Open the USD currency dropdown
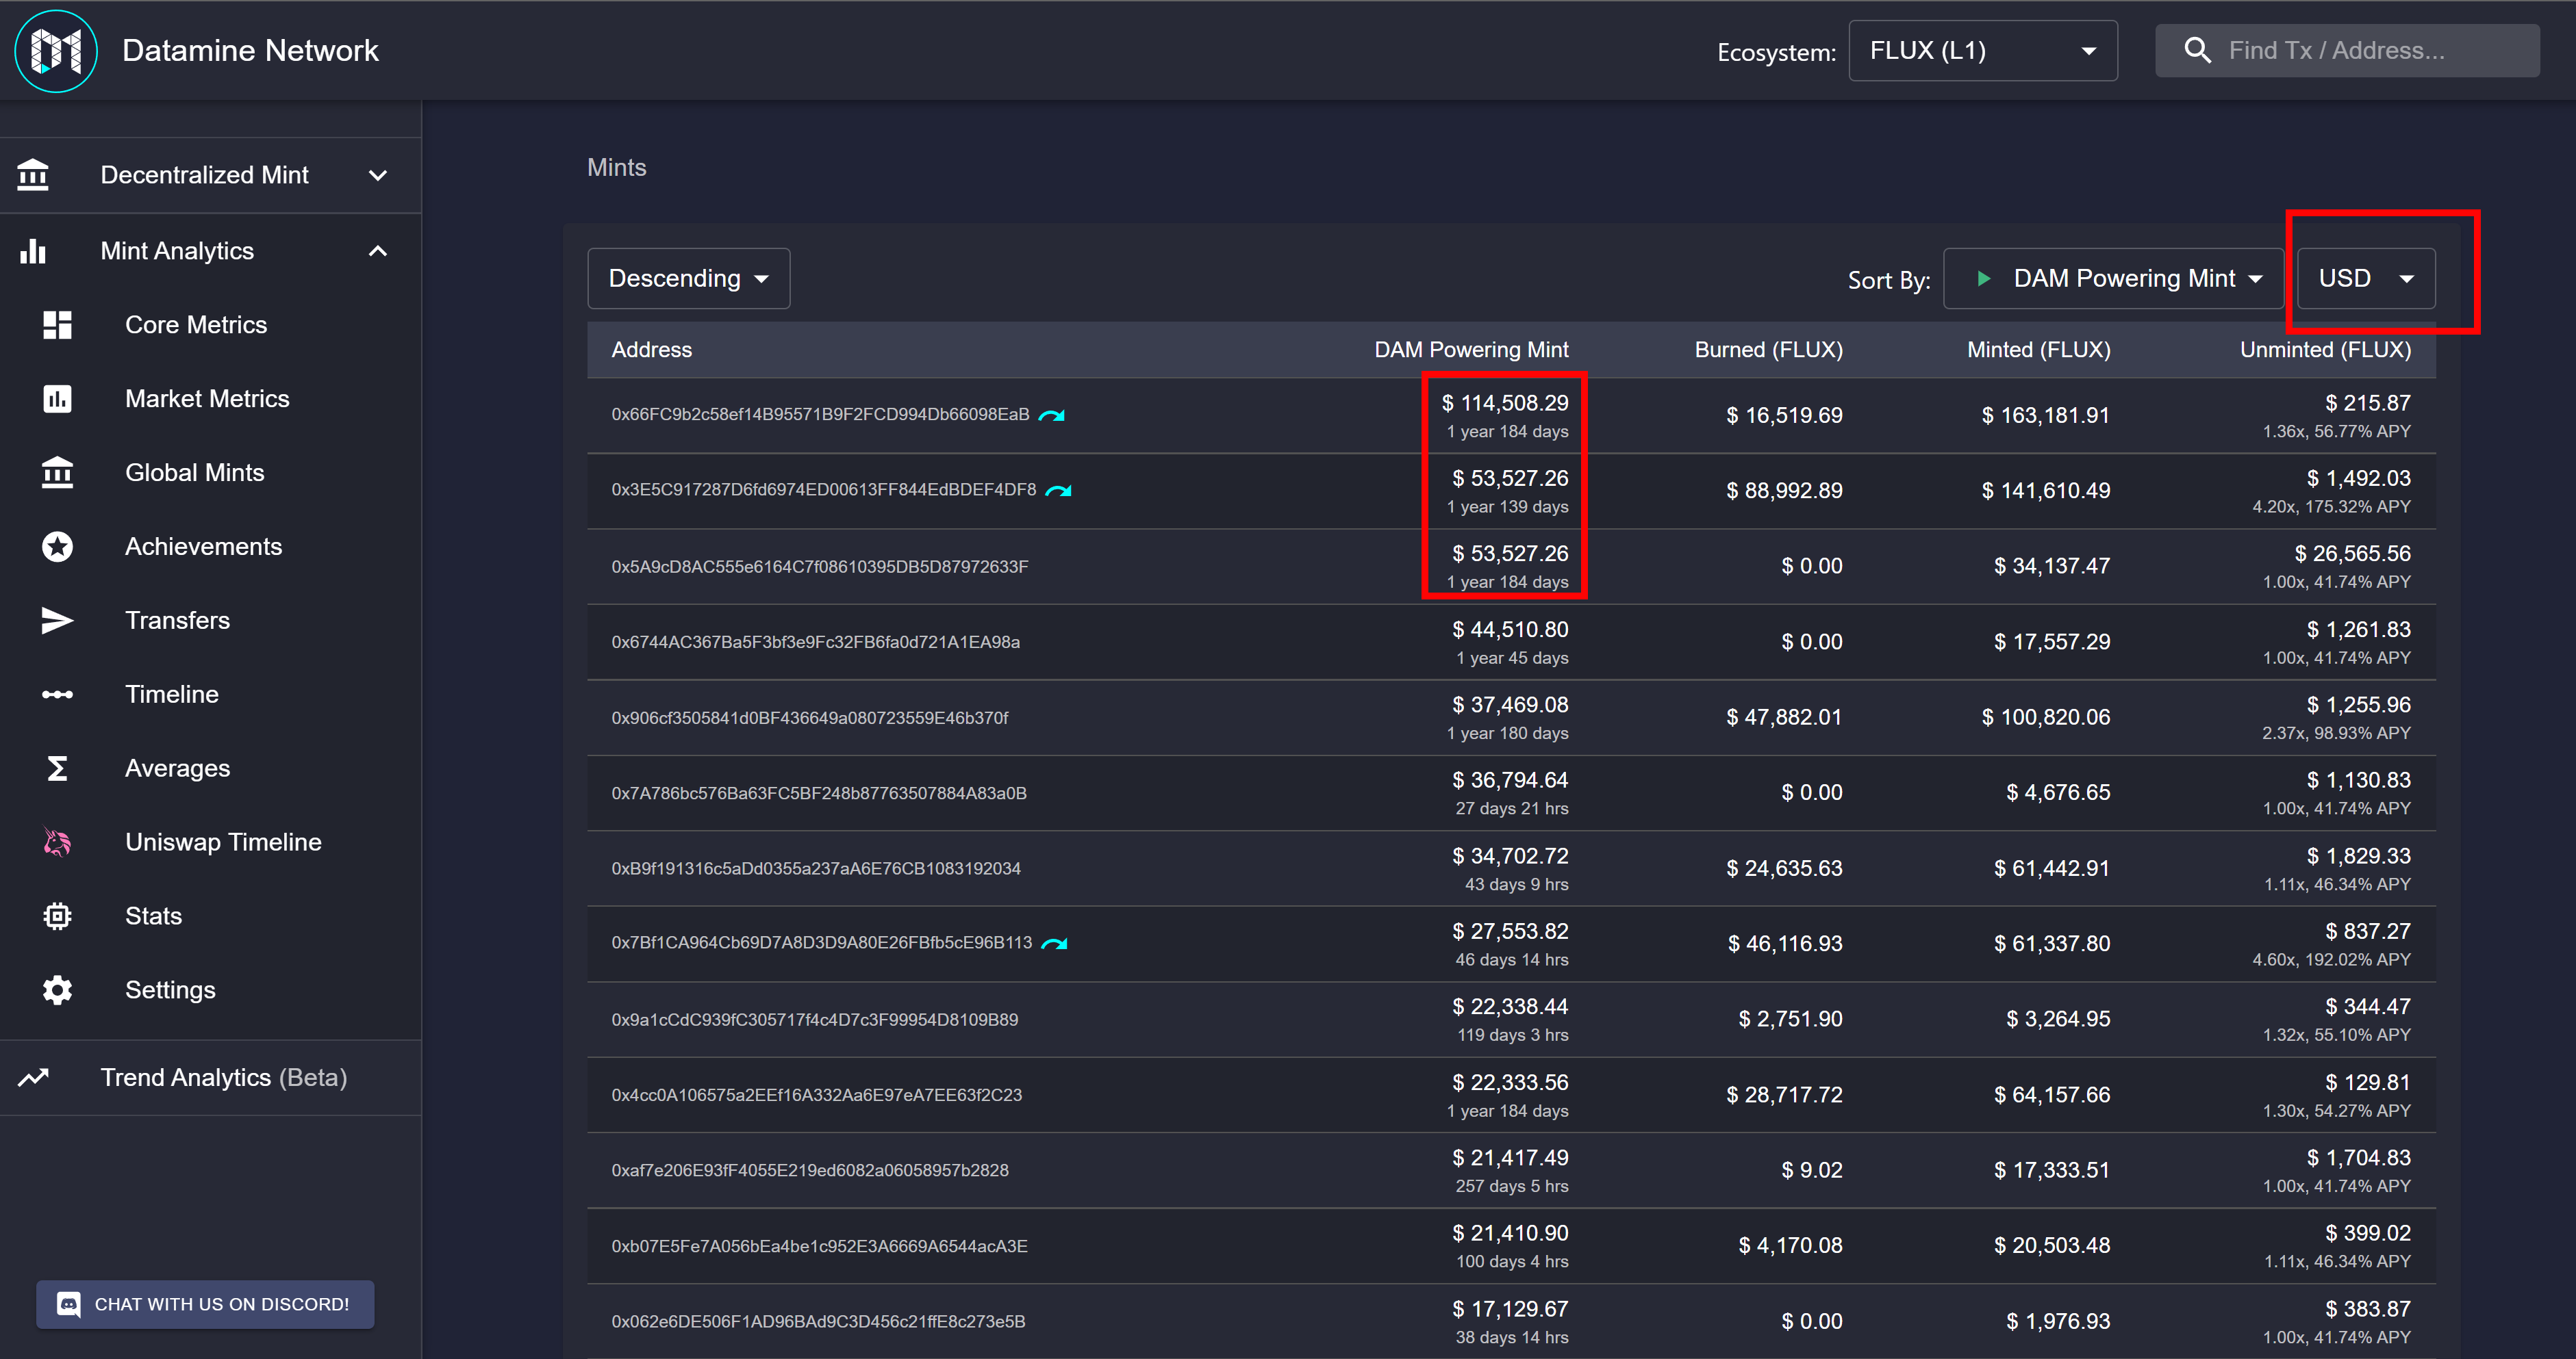 click(2366, 279)
